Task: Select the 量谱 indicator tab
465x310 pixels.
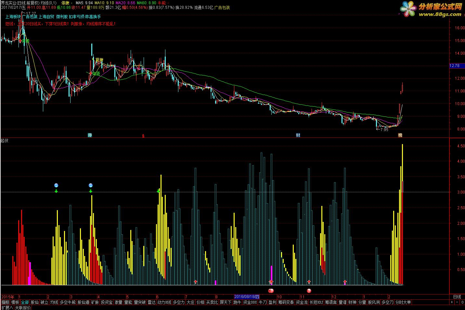Action: (x=343, y=302)
